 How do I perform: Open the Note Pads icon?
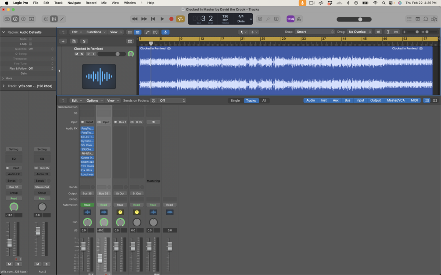pyautogui.click(x=418, y=19)
